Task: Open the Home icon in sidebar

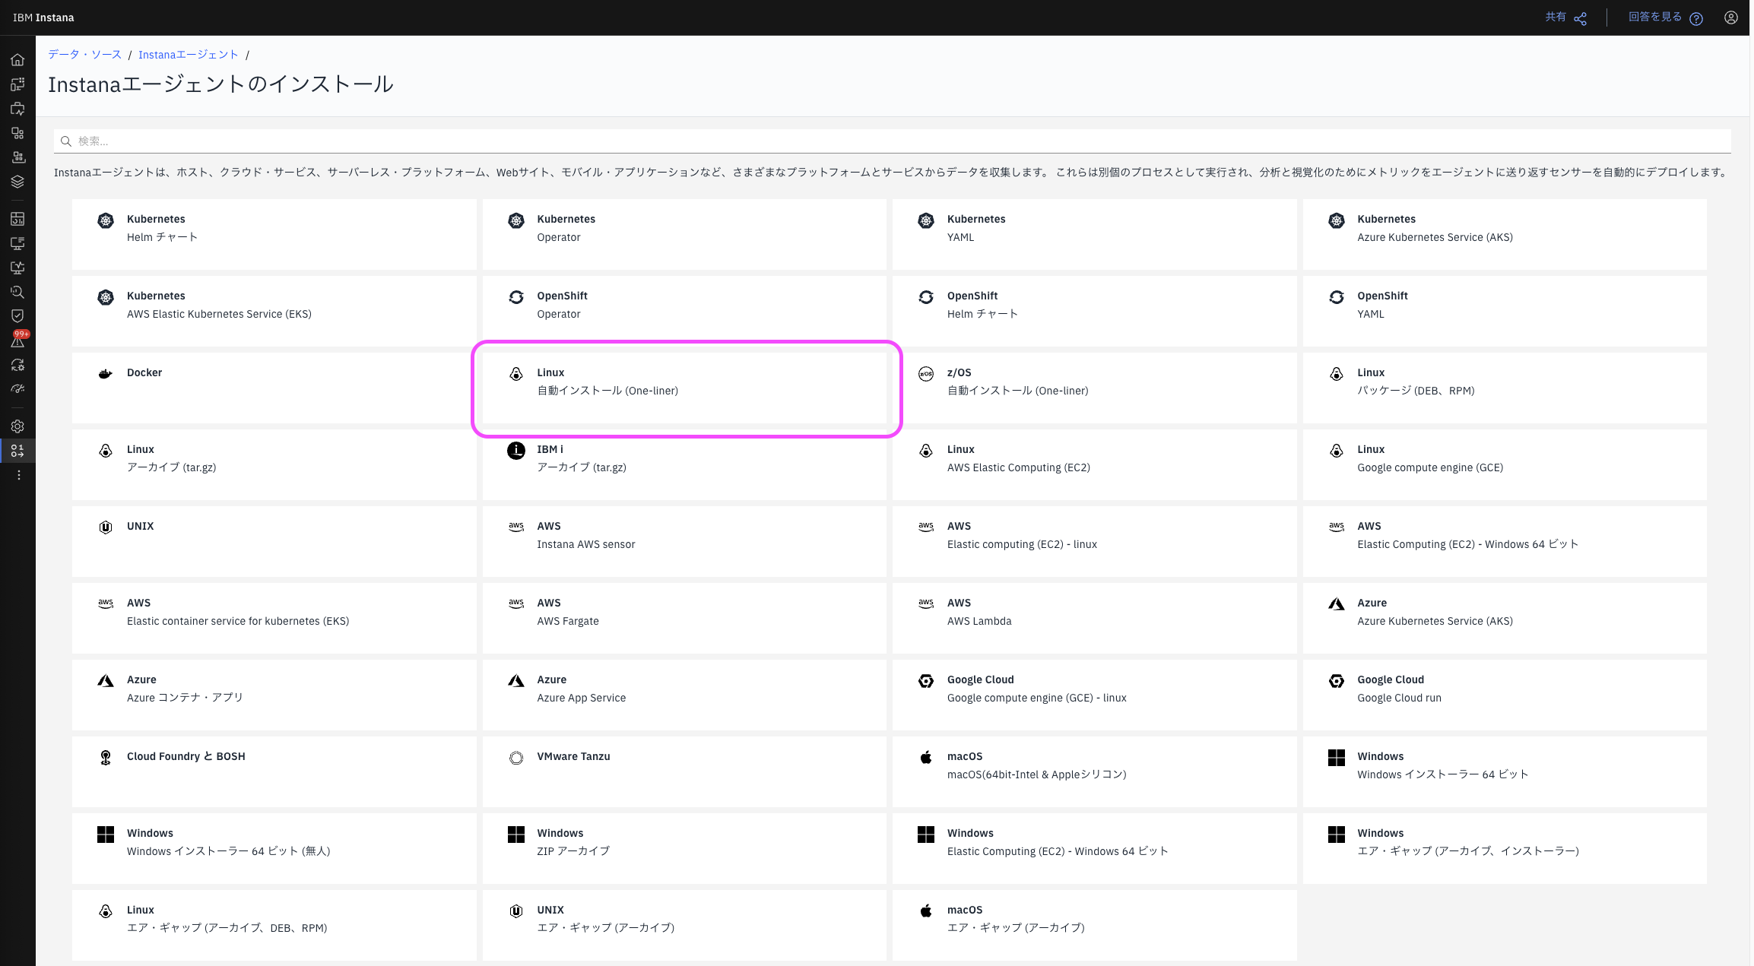Action: pyautogui.click(x=17, y=60)
